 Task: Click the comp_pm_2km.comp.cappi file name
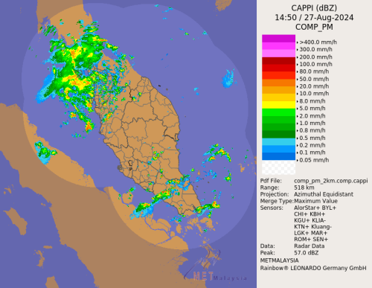tap(331, 181)
